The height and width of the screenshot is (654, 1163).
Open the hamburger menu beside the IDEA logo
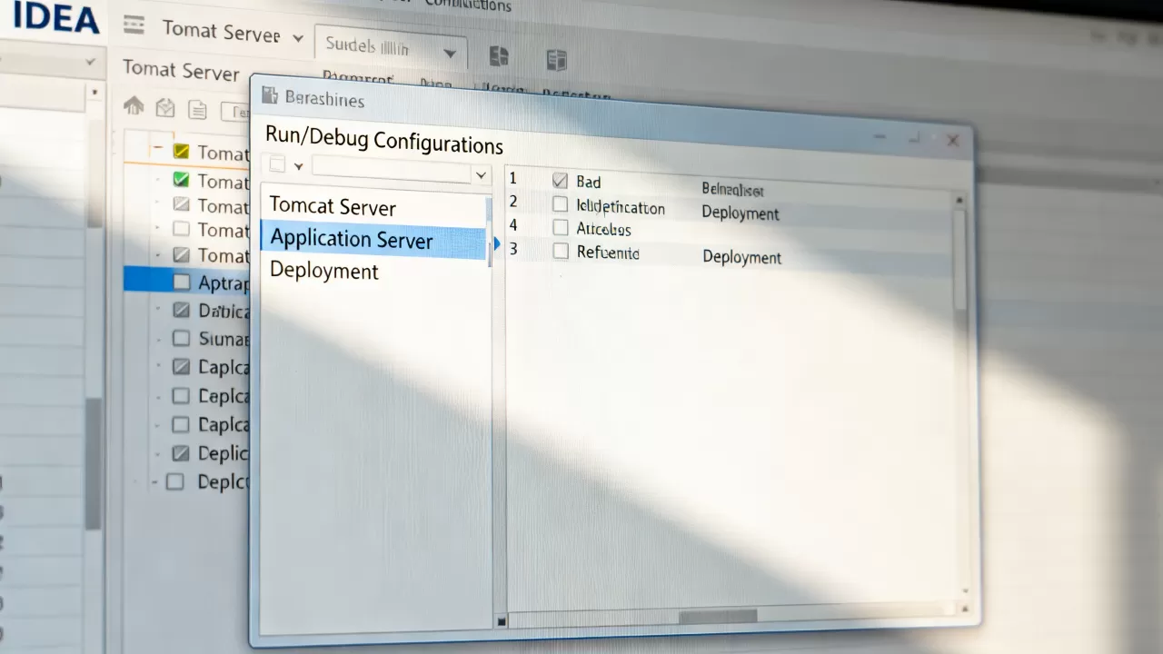[134, 25]
